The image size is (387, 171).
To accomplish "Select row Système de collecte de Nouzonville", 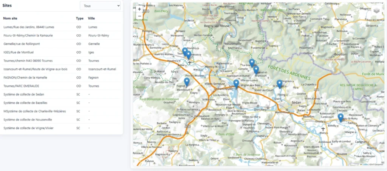I will (x=60, y=120).
